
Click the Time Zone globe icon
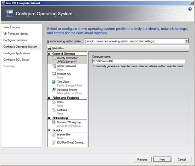pyautogui.click(x=54, y=82)
